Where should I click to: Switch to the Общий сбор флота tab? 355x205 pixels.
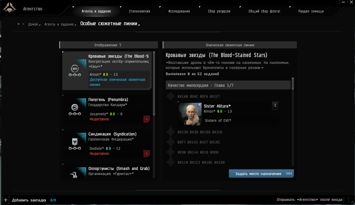pyautogui.click(x=264, y=11)
